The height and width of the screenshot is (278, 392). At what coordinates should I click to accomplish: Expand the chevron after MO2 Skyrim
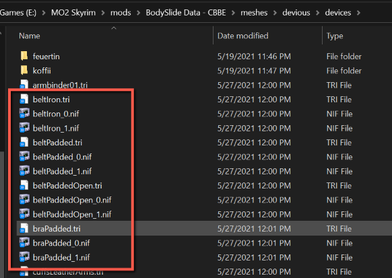[x=103, y=13]
